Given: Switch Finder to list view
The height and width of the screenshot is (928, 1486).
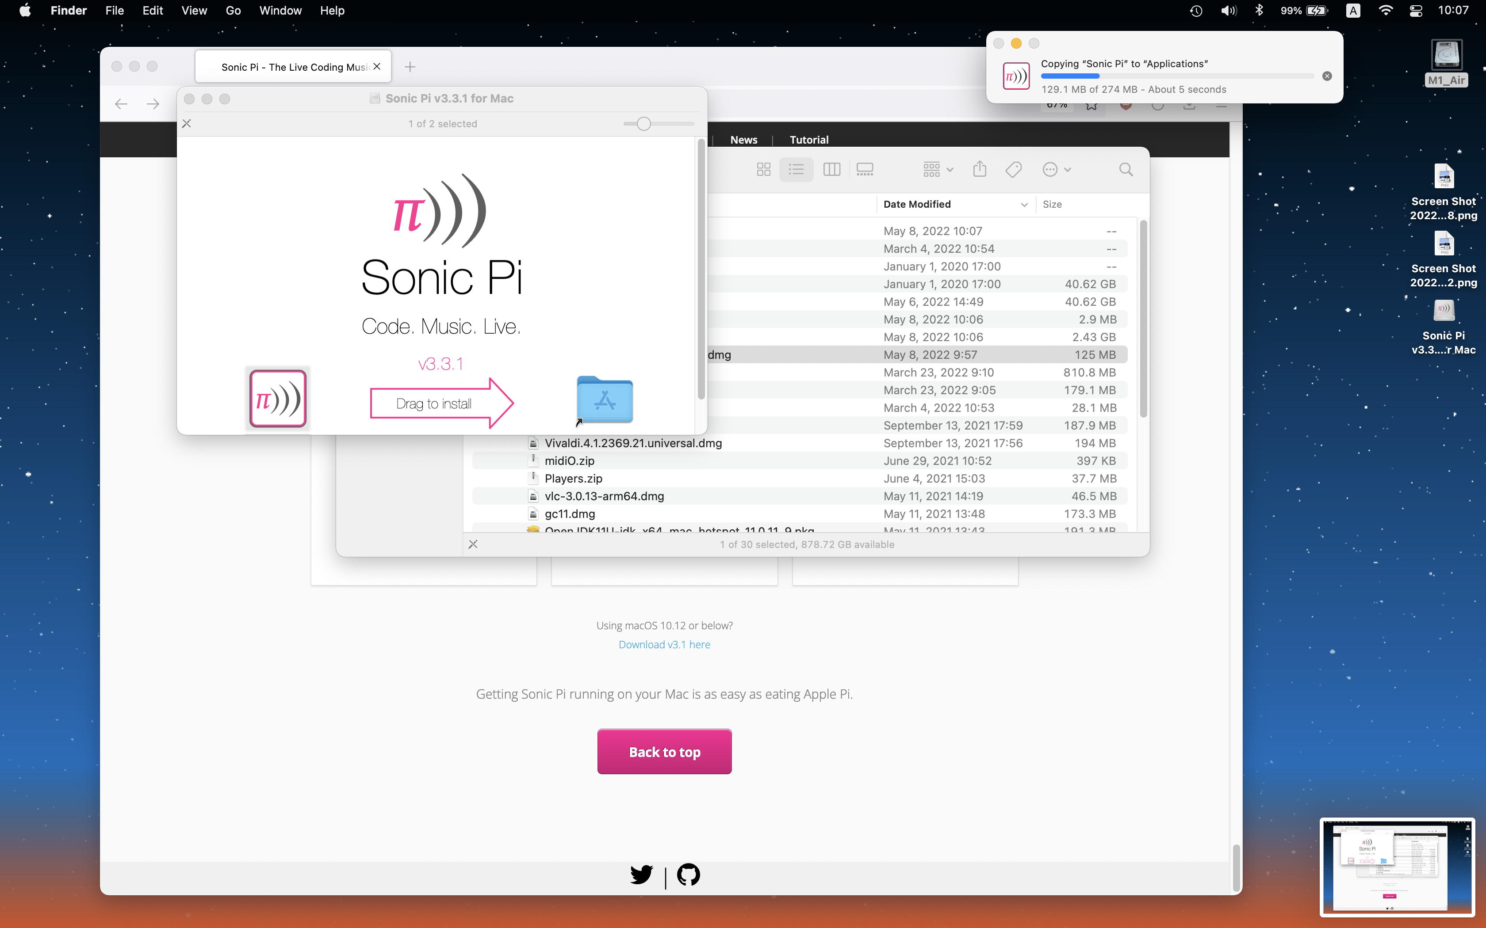Looking at the screenshot, I should 797,169.
